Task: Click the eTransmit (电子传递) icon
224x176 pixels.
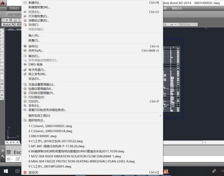Action: coord(25,70)
